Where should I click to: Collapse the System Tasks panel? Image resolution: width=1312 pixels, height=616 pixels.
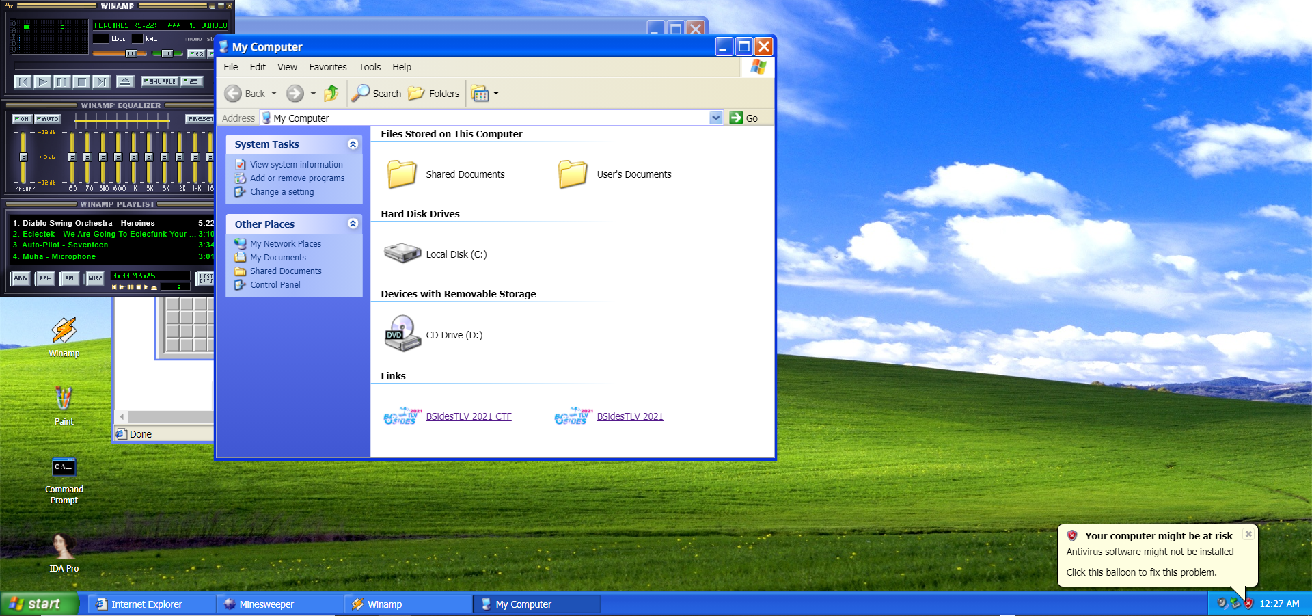click(353, 144)
